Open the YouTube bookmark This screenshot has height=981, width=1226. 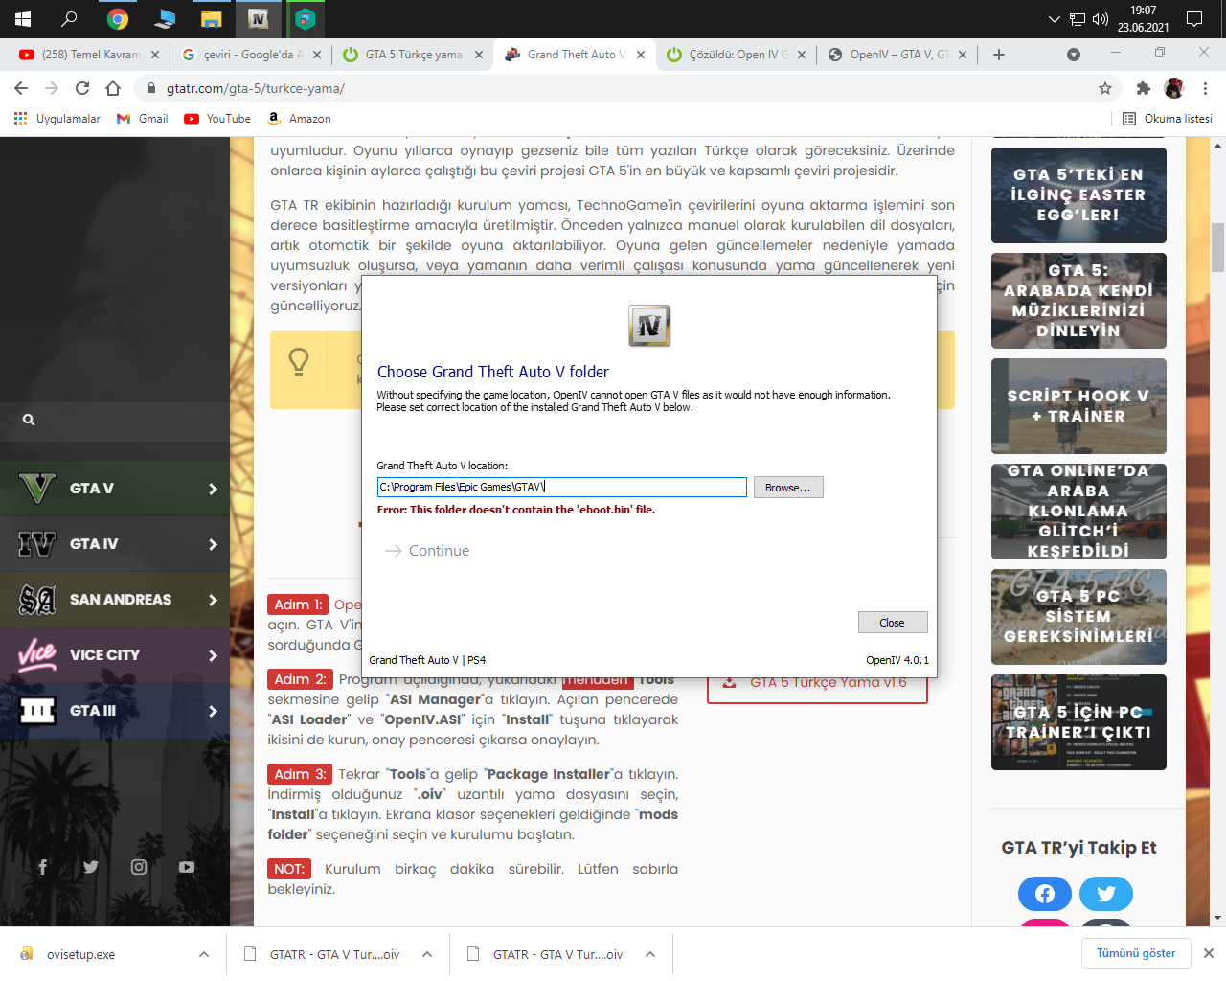pyautogui.click(x=217, y=119)
